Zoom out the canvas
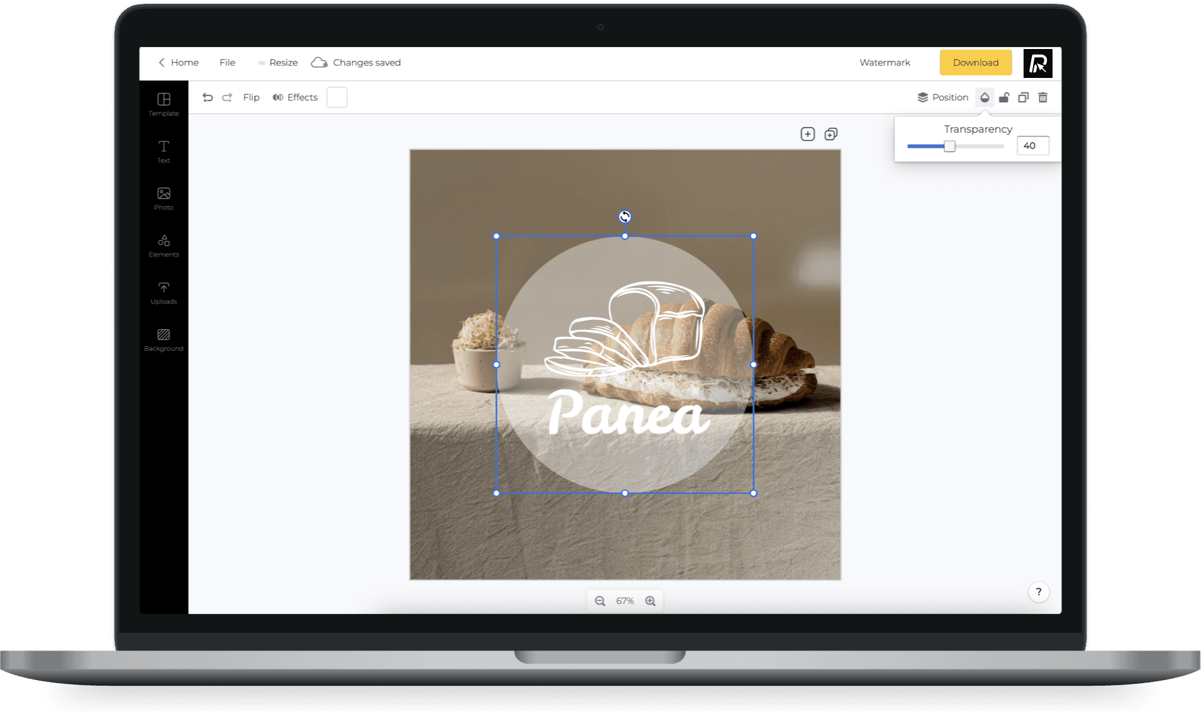The width and height of the screenshot is (1201, 719). pyautogui.click(x=600, y=601)
